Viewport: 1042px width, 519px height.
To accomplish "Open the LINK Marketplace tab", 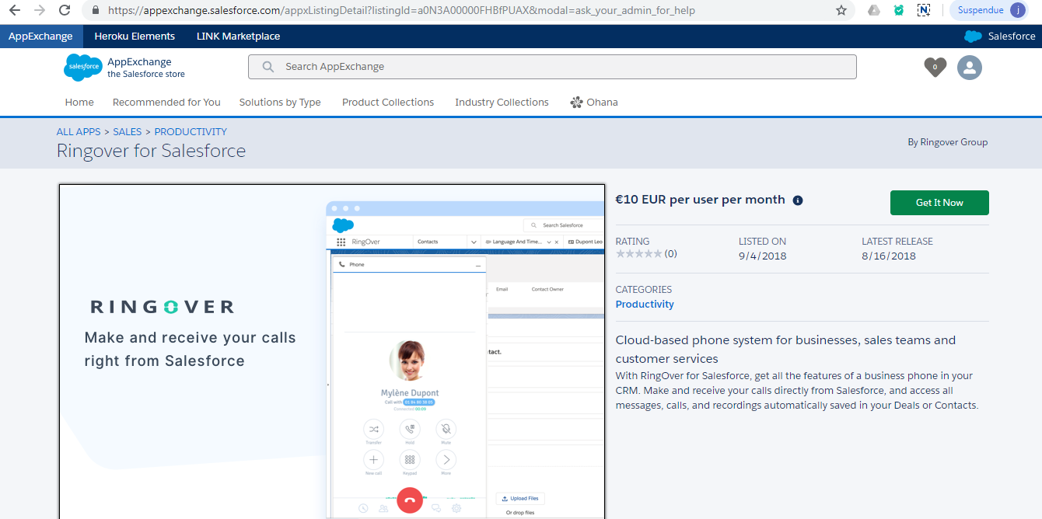I will 239,37.
